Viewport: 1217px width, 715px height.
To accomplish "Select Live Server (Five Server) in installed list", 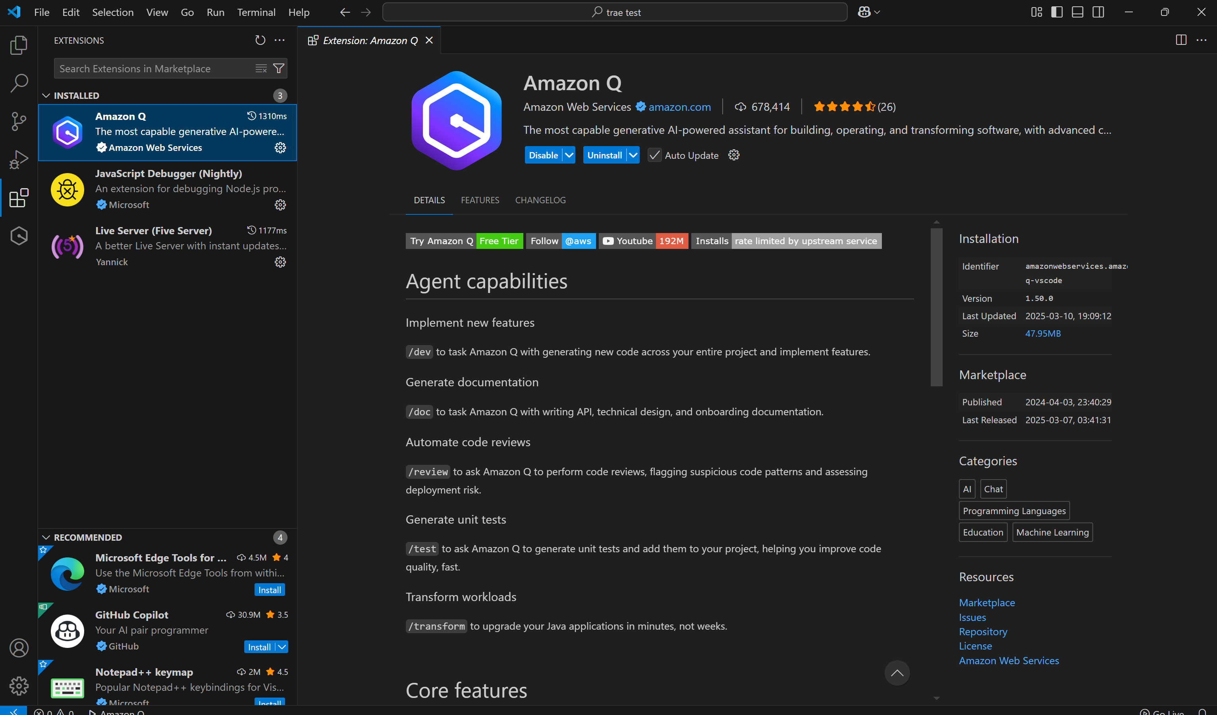I will click(x=167, y=246).
